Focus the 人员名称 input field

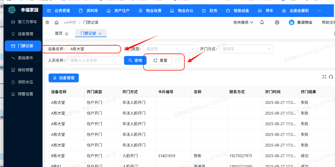pyautogui.click(x=94, y=60)
